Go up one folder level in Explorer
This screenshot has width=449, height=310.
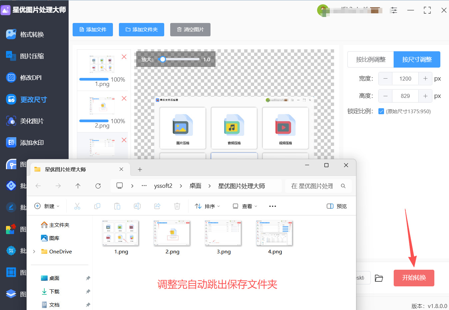pyautogui.click(x=78, y=186)
